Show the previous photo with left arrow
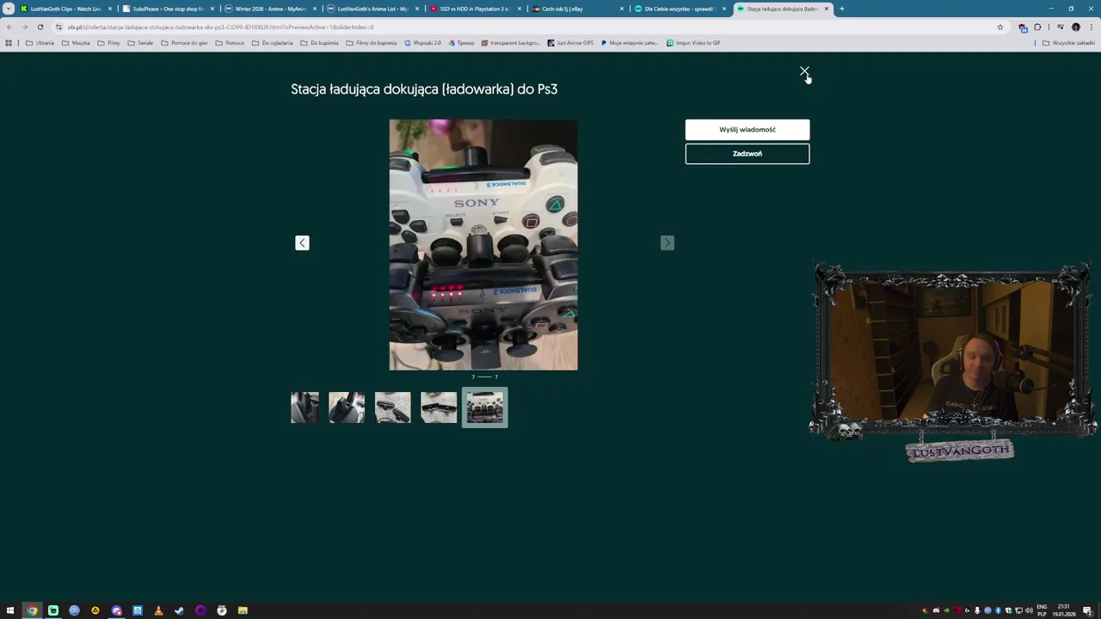1101x619 pixels. pos(302,243)
